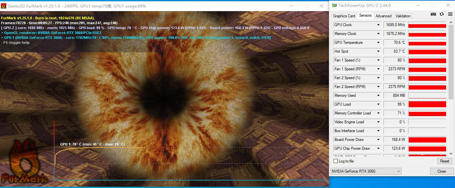The width and height of the screenshot is (455, 188).
Task: Enable the Log to file checkbox
Action: pos(336,161)
